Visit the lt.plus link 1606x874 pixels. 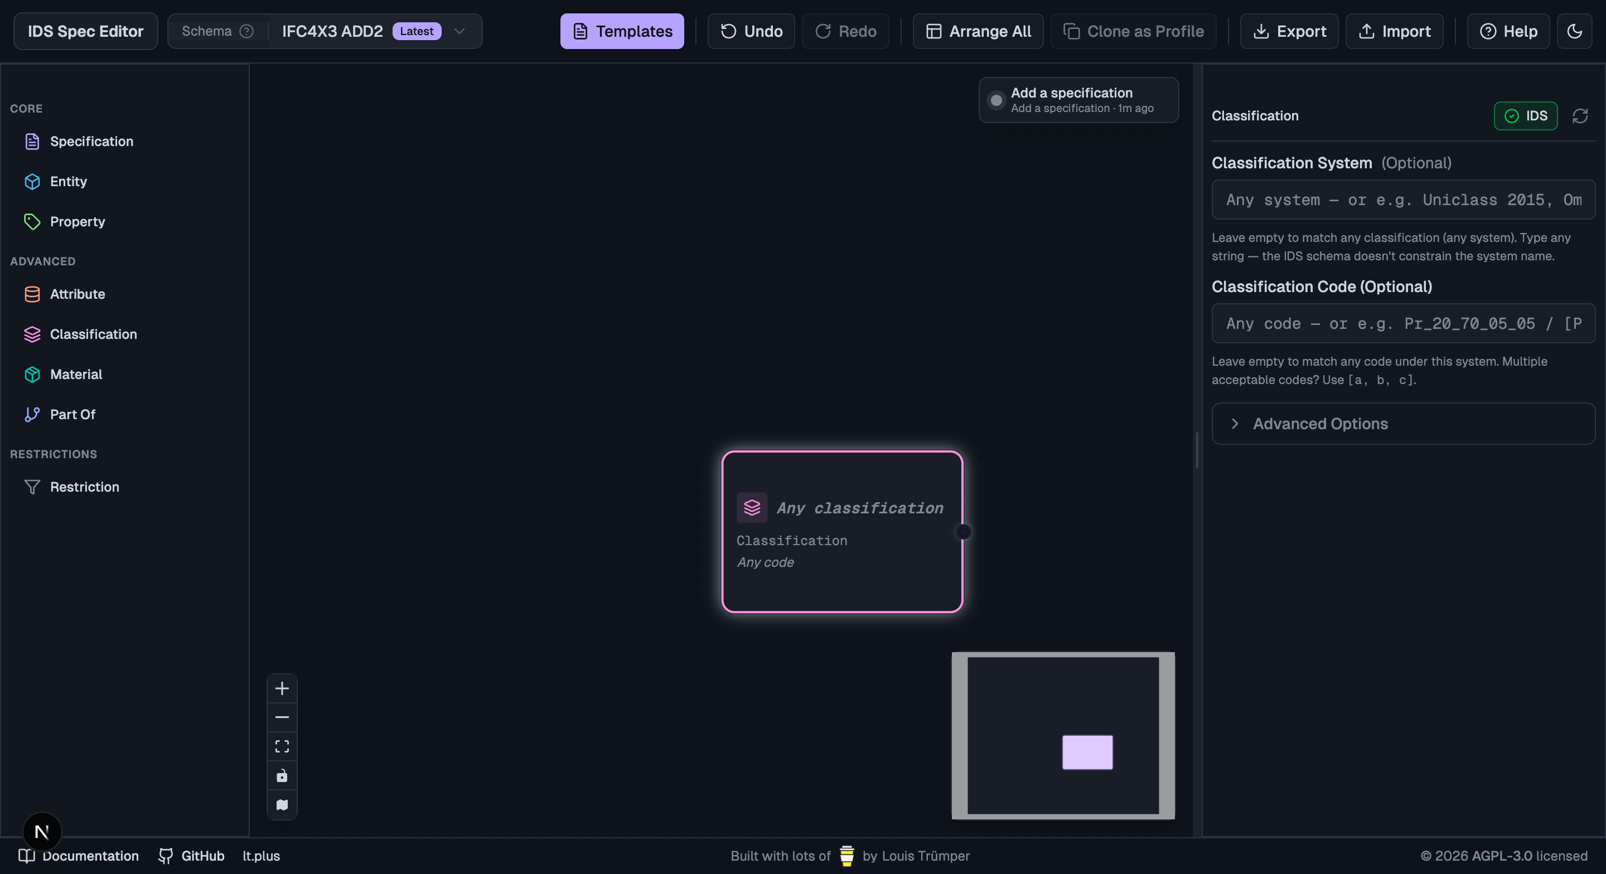point(261,856)
